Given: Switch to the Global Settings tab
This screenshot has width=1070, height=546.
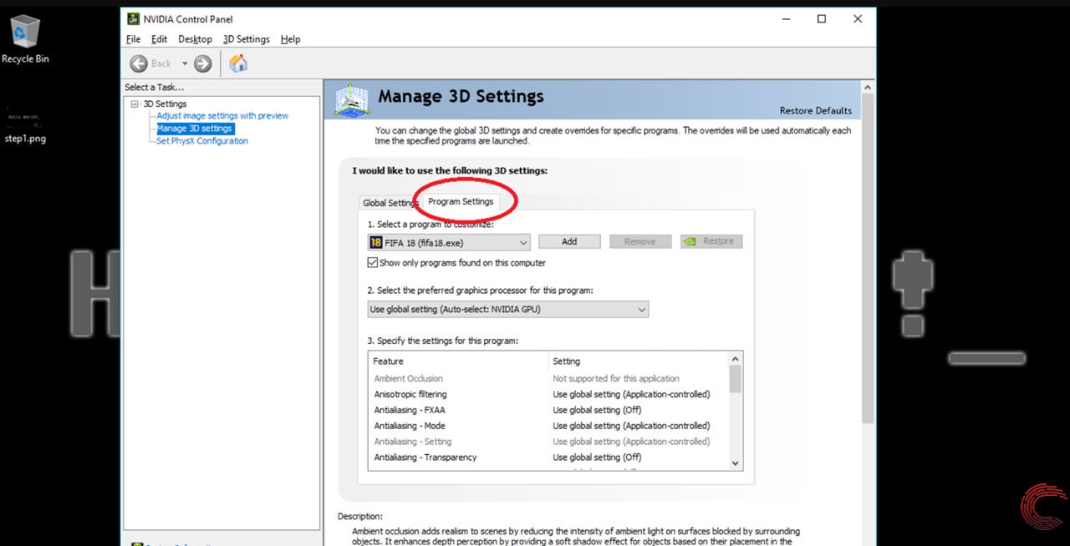Looking at the screenshot, I should 390,203.
